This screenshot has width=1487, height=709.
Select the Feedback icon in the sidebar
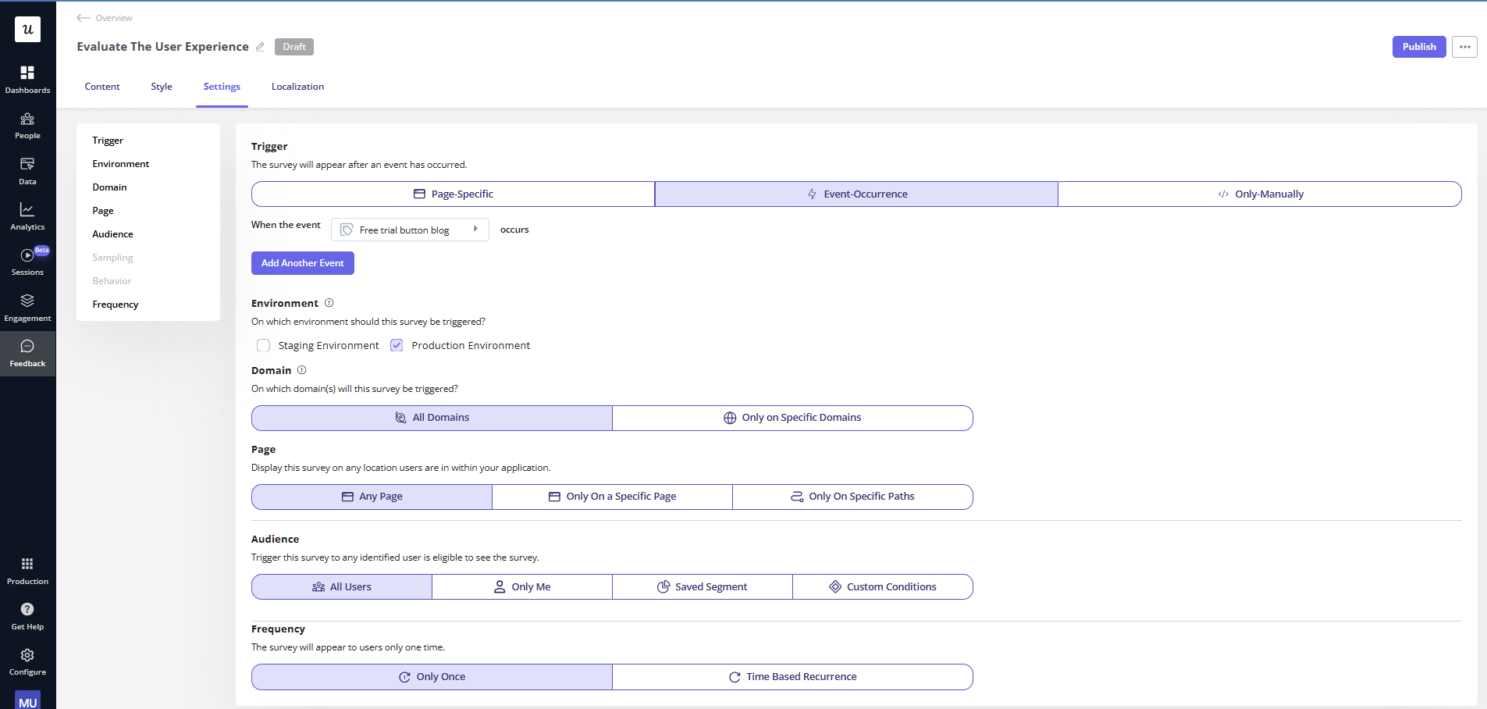point(27,351)
